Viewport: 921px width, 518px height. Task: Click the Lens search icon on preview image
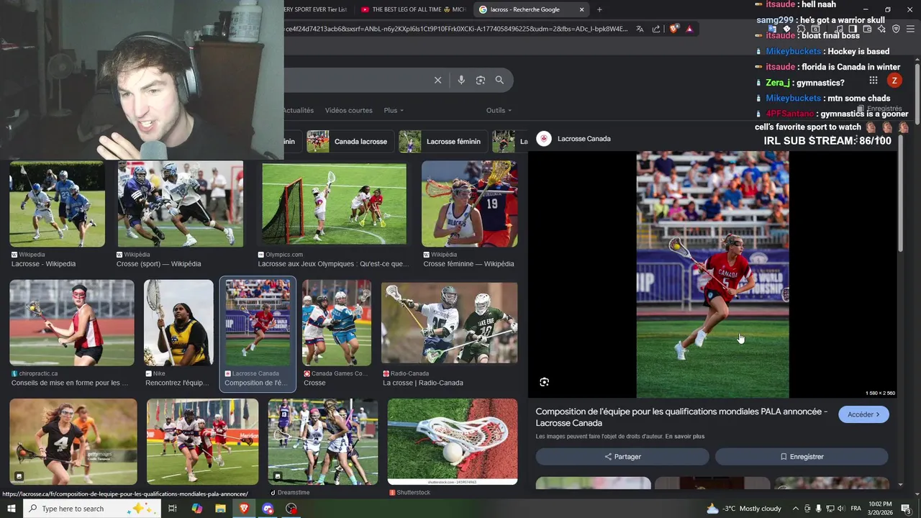[544, 382]
